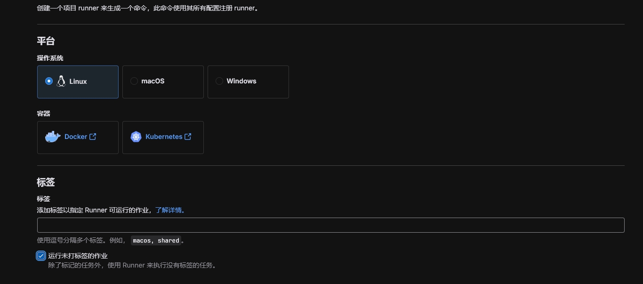Viewport: 643px width, 284px height.
Task: Click the macOS text label
Action: (x=153, y=81)
